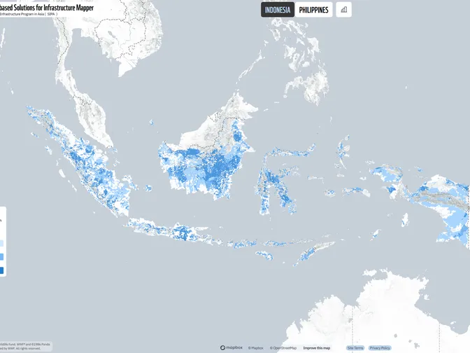This screenshot has height=353, width=470.
Task: Switch to the PHILIPPINES country tab
Action: (x=313, y=10)
